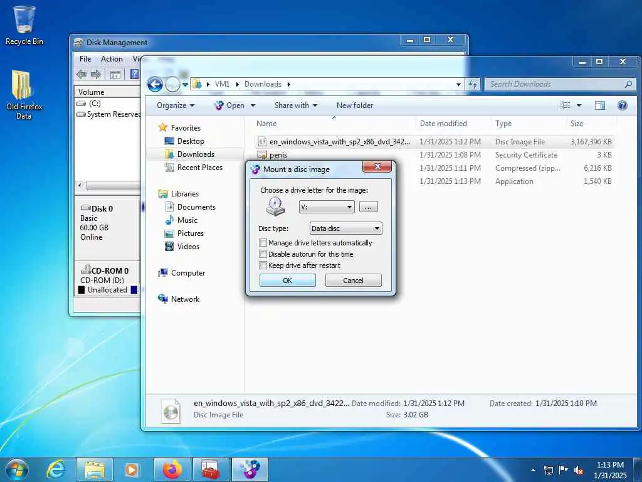This screenshot has width=642, height=482.
Task: Click the muted volume tray icon
Action: [579, 470]
